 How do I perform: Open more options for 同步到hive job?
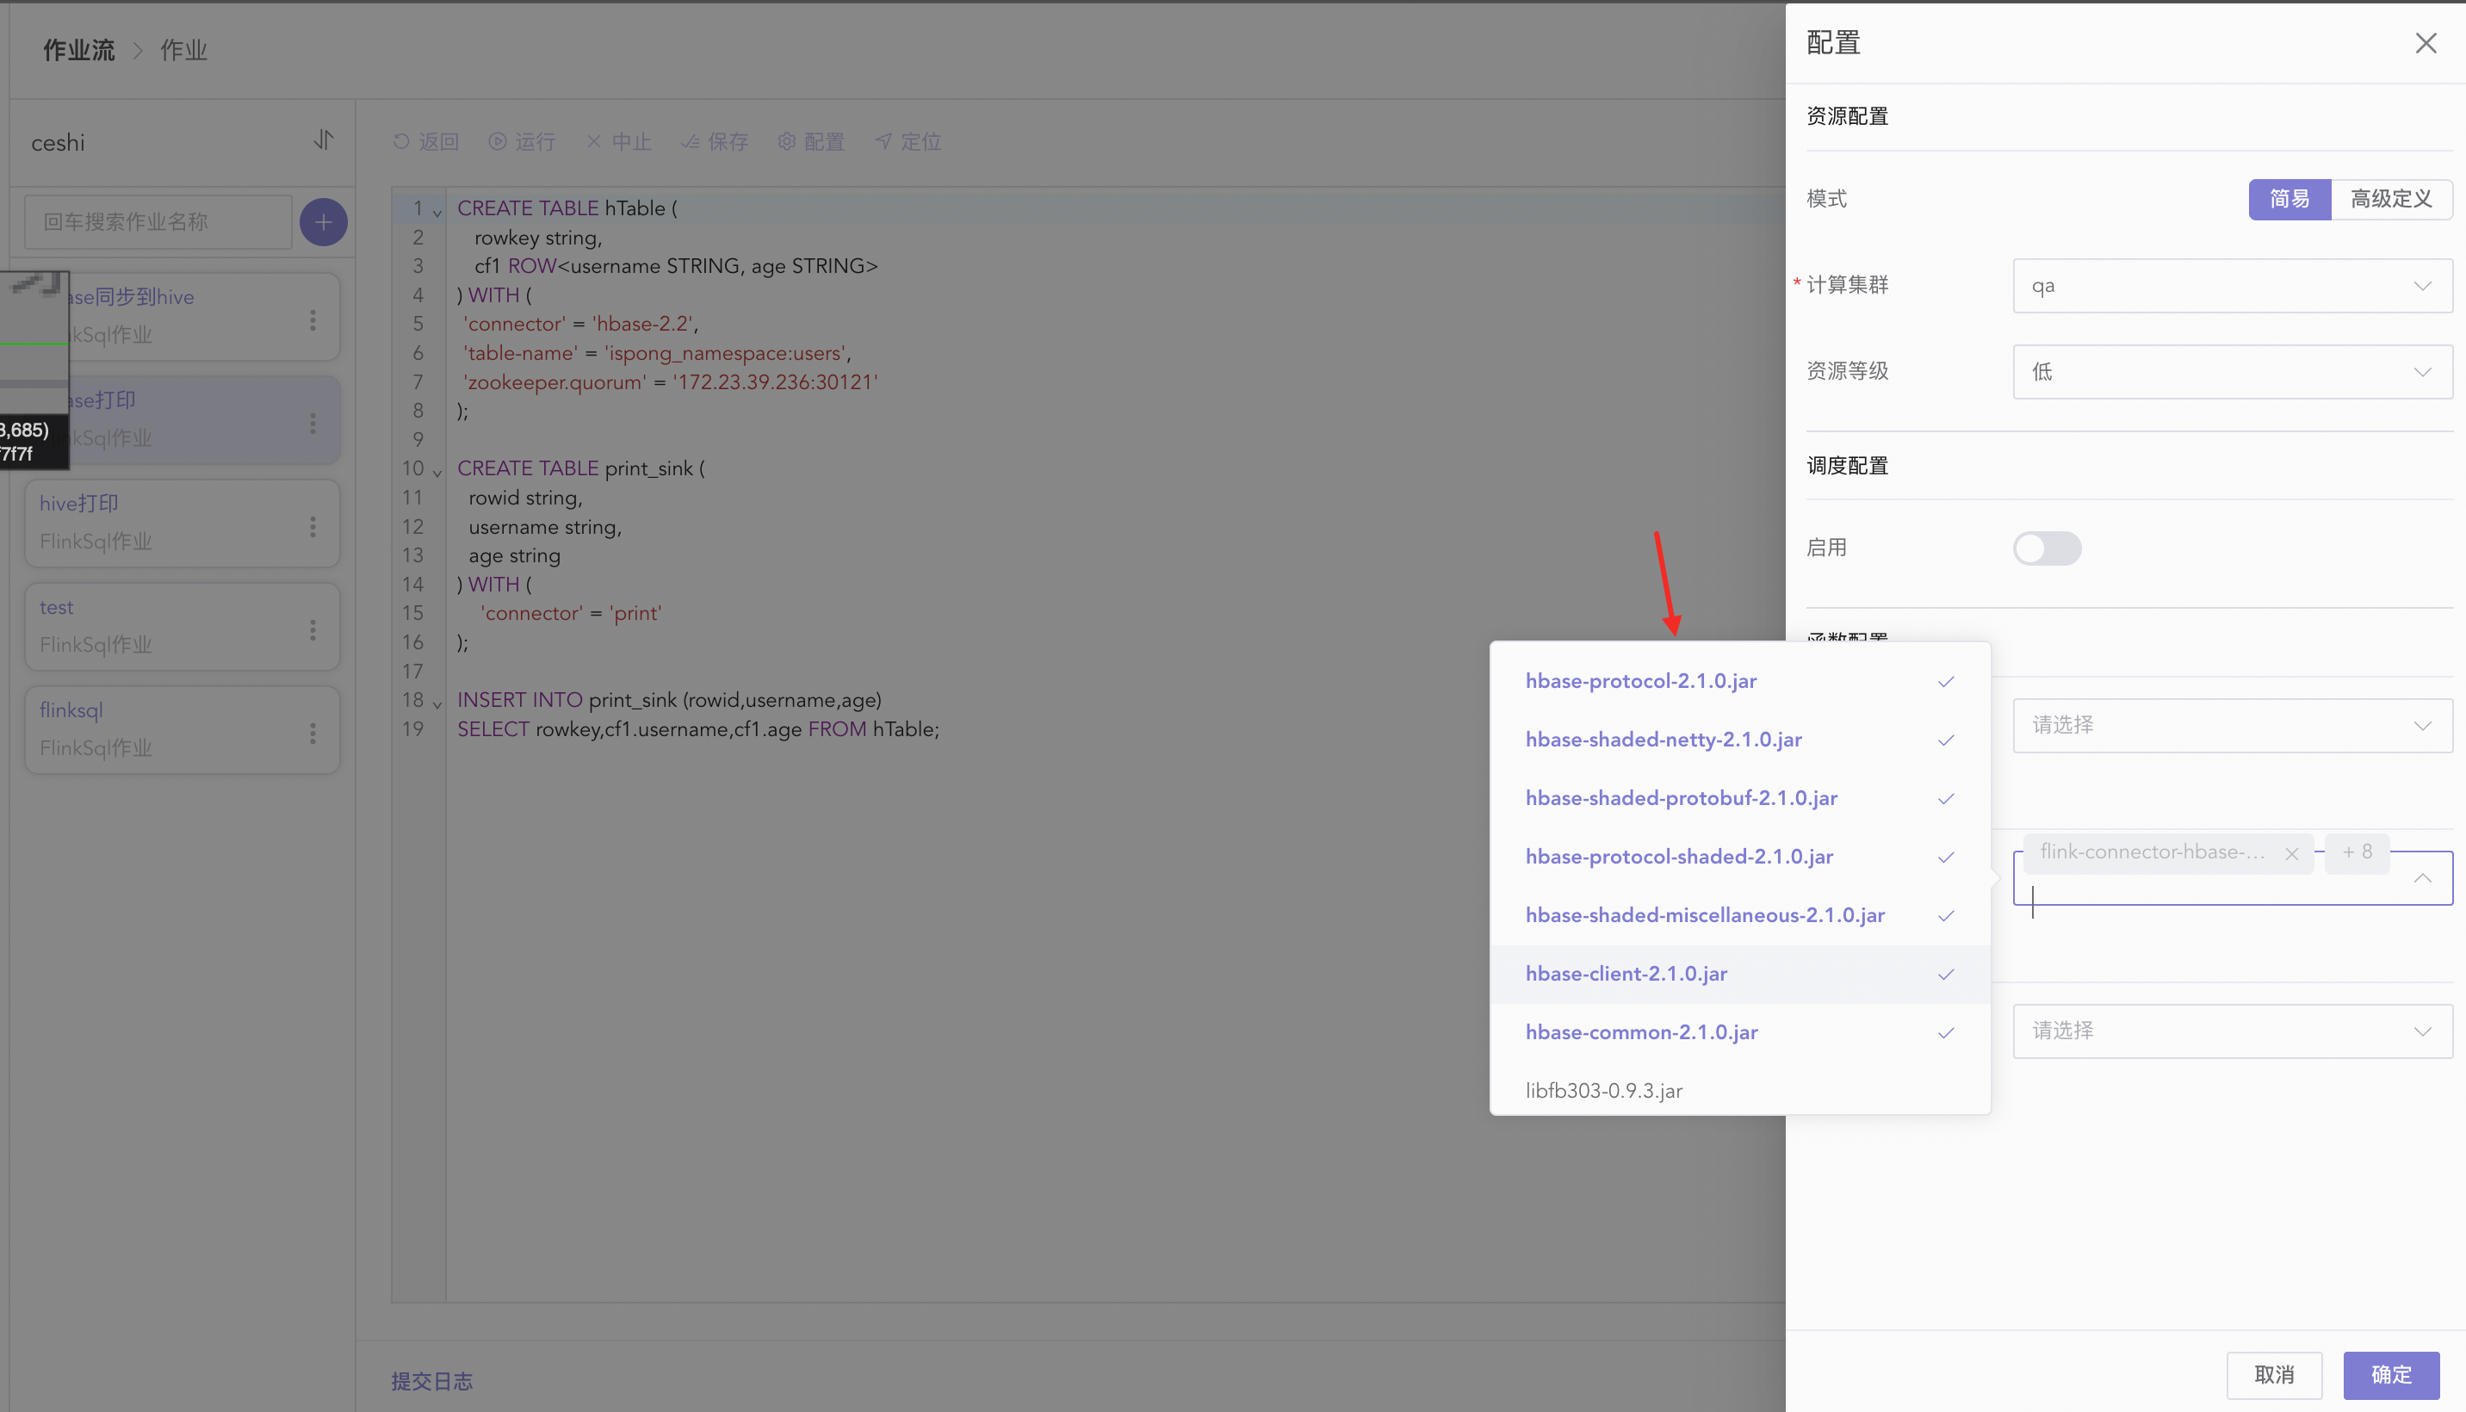tap(313, 320)
